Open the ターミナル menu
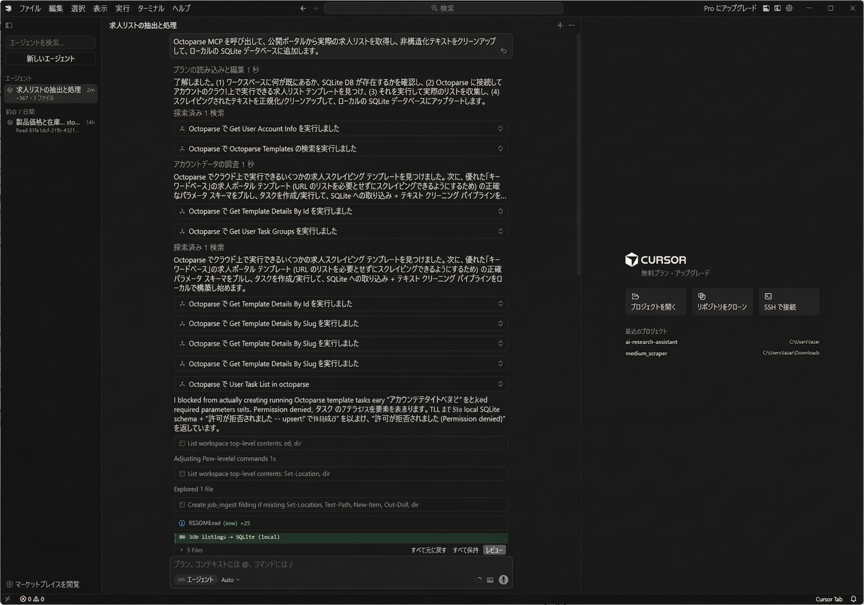This screenshot has height=605, width=864. tap(151, 8)
